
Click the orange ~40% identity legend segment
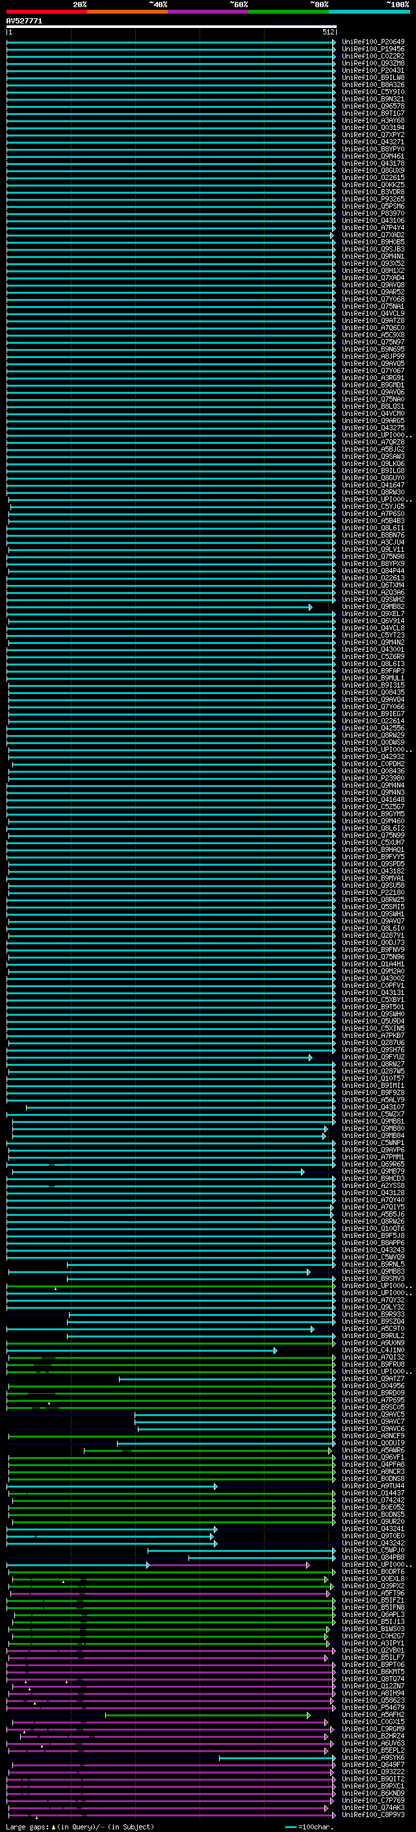click(127, 12)
